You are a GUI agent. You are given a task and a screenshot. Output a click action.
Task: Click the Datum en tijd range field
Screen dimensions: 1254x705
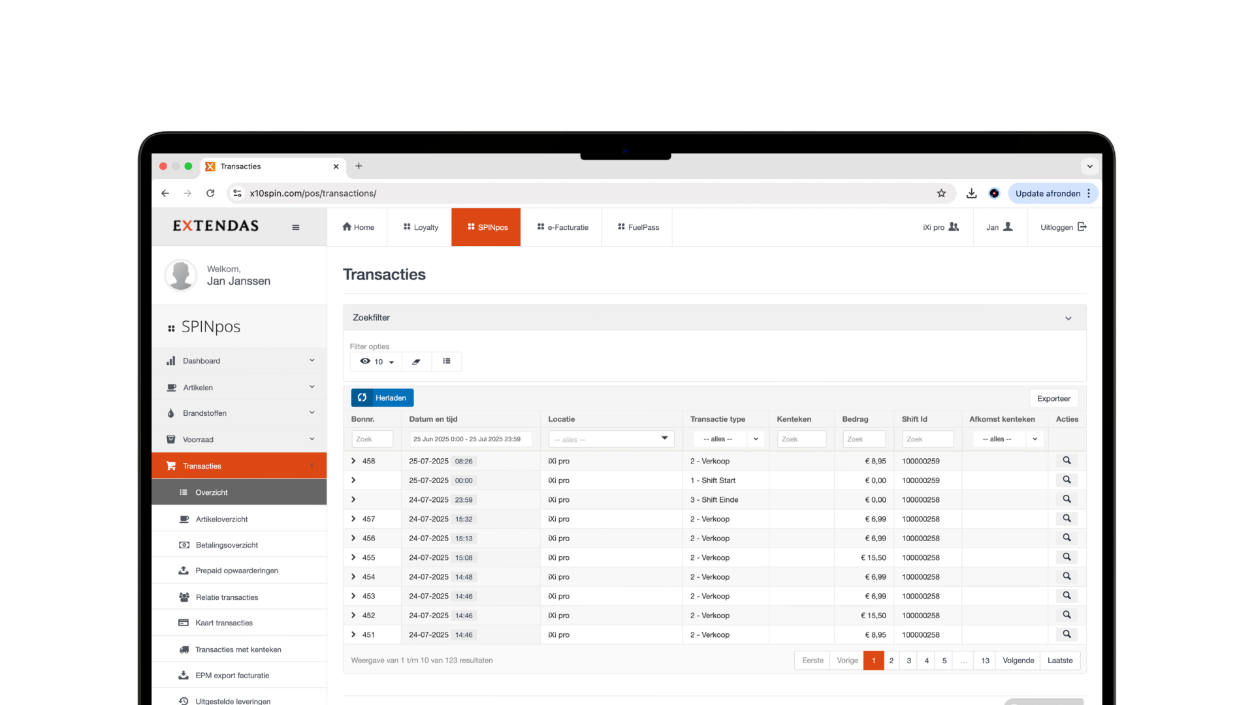pyautogui.click(x=470, y=439)
